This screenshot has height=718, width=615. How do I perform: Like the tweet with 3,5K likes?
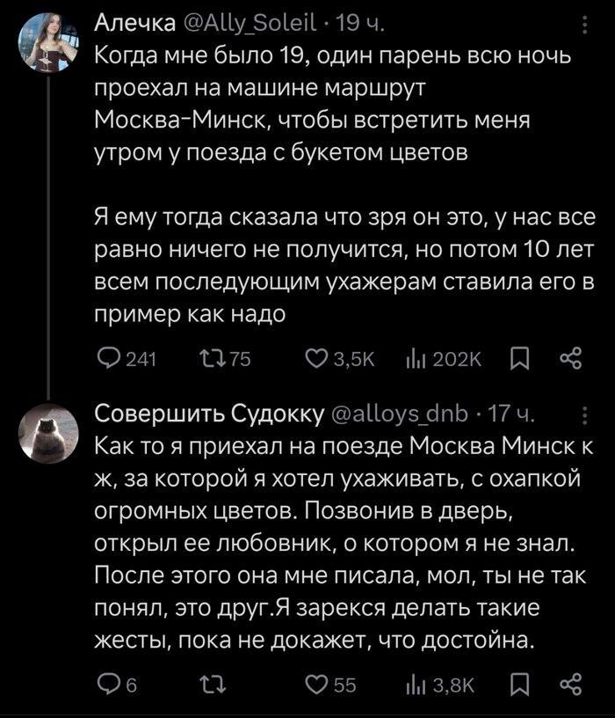(x=316, y=358)
